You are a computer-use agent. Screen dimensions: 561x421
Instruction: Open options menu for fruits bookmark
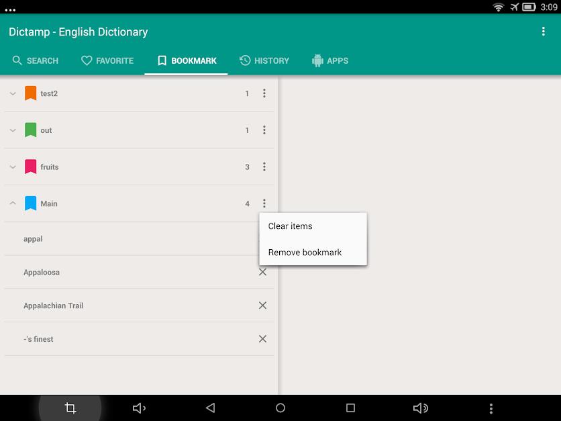[264, 167]
